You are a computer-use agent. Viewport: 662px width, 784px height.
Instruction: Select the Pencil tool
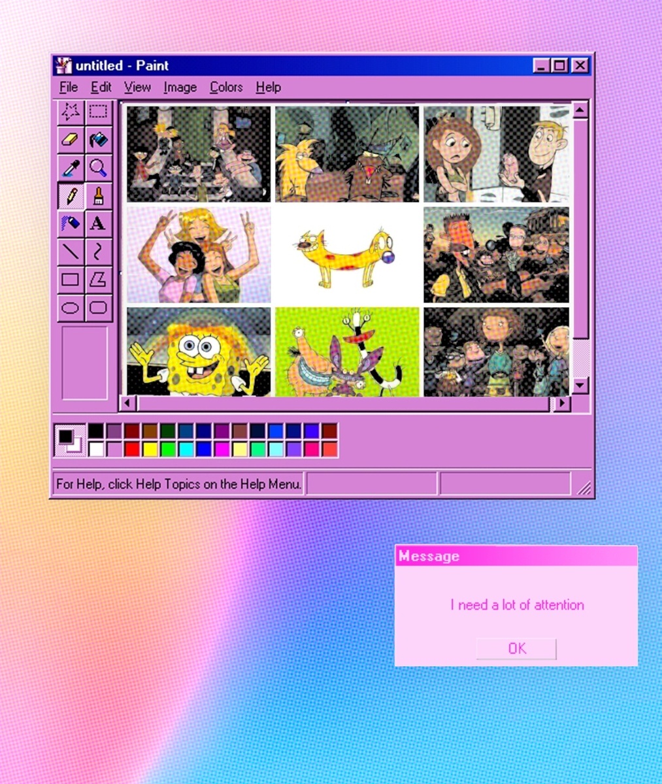pos(71,196)
